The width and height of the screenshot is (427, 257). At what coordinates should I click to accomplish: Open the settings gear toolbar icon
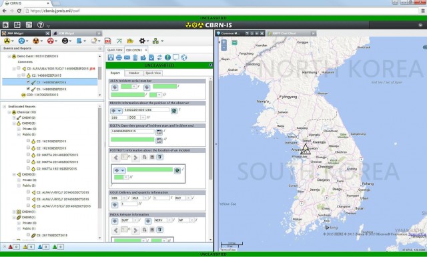142,41
